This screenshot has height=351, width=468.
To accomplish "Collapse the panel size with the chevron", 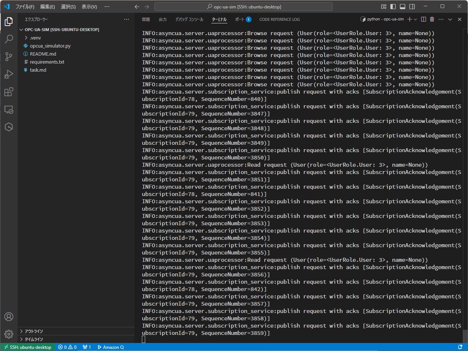I will [450, 19].
